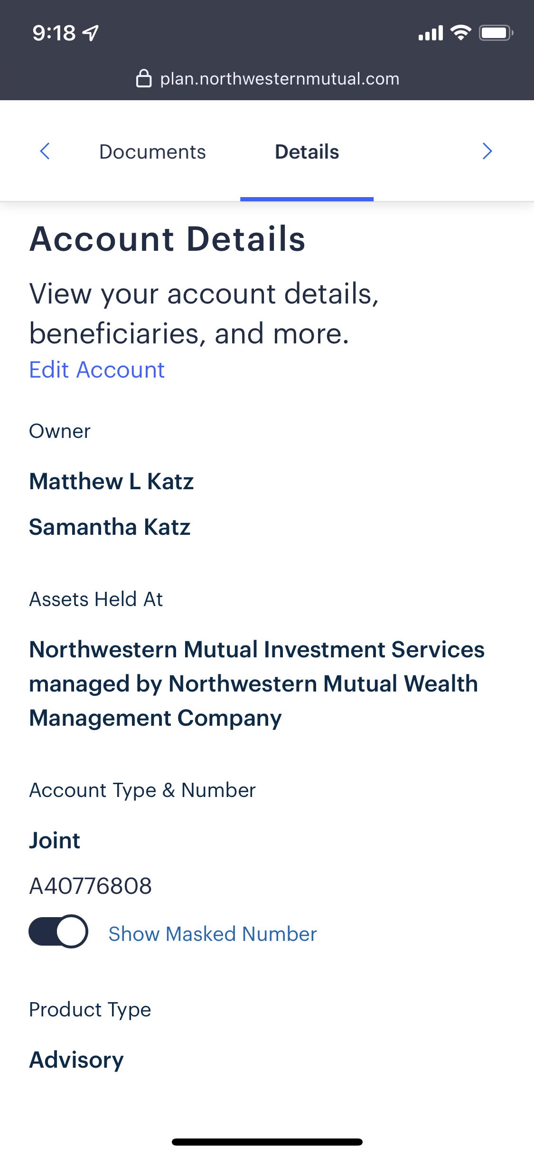Switch to the Documents tab

click(x=152, y=152)
